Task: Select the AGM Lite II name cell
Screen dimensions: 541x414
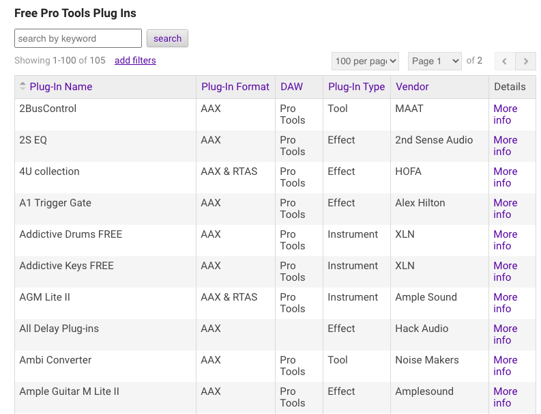Action: pyautogui.click(x=105, y=303)
